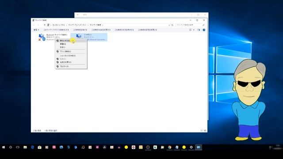Choose Bridge Connections in context menu
Viewport: 283px width, 159px height.
click(x=71, y=52)
